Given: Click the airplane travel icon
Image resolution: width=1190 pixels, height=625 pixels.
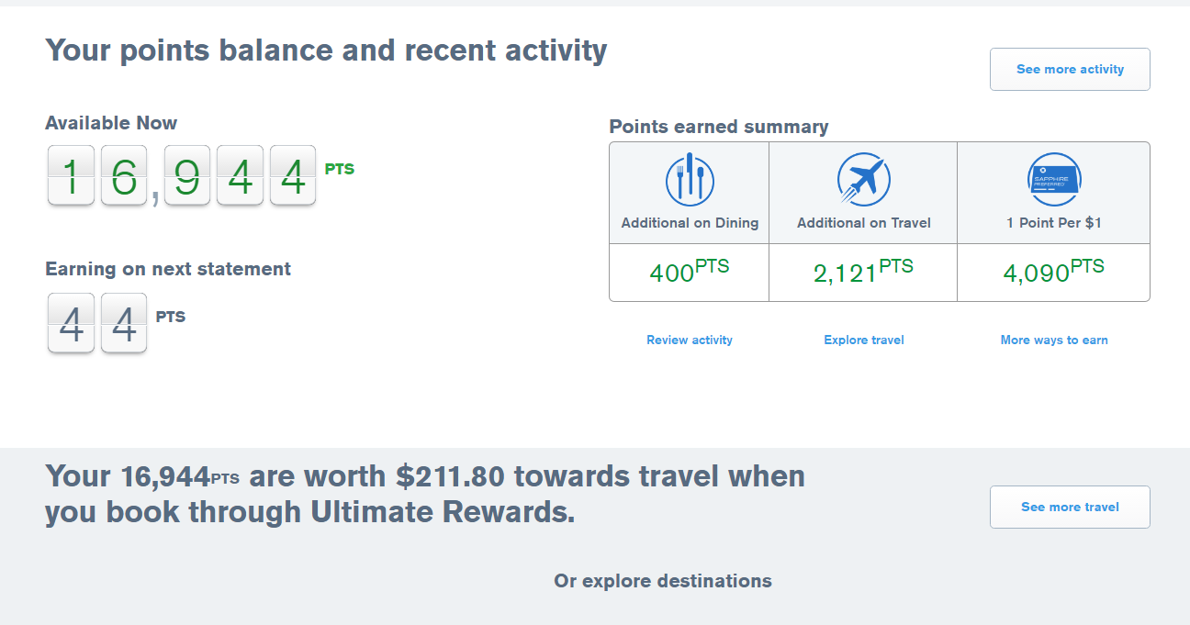Looking at the screenshot, I should click(x=863, y=179).
